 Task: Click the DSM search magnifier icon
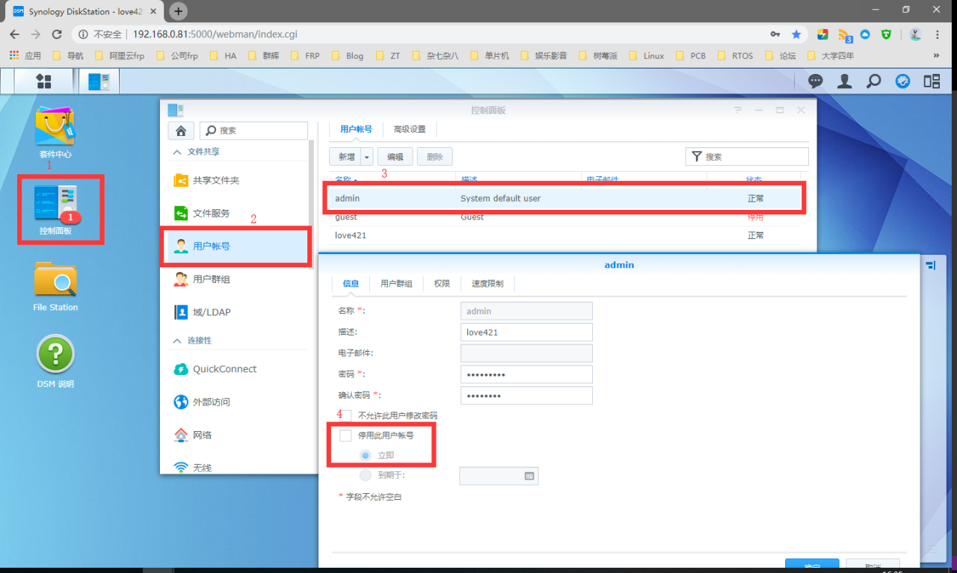coord(873,81)
